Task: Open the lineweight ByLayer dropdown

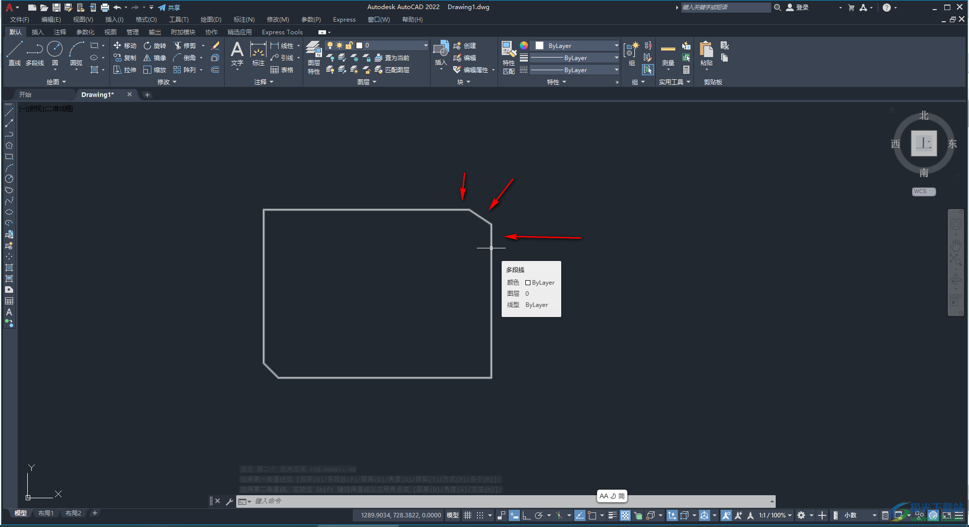Action: 574,58
